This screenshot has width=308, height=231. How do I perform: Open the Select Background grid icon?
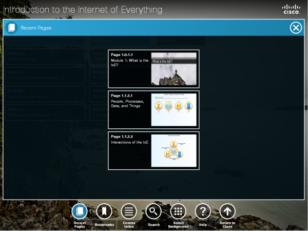tap(178, 211)
